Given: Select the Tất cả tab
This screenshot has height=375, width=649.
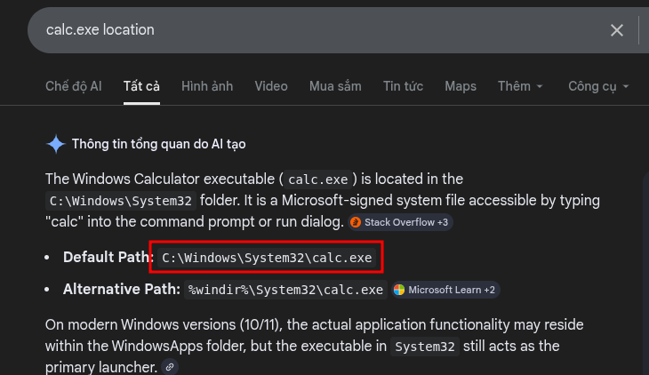Looking at the screenshot, I should coord(141,86).
